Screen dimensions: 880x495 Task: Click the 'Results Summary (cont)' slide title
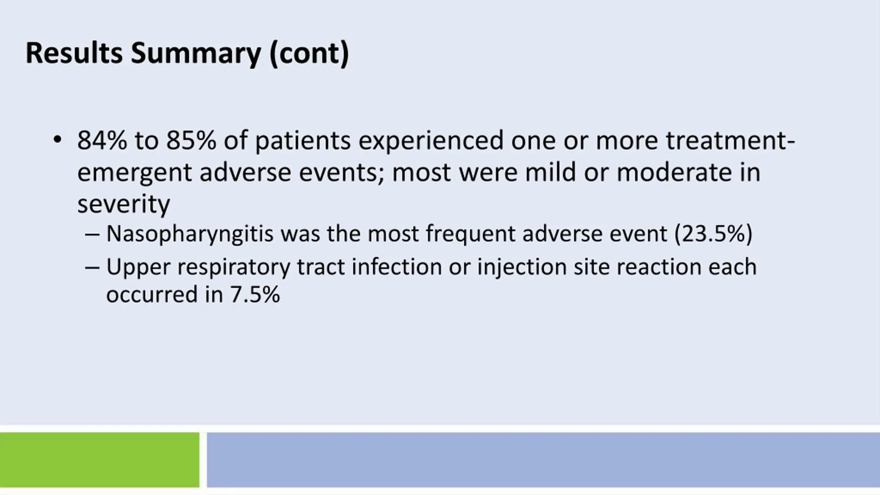(187, 54)
